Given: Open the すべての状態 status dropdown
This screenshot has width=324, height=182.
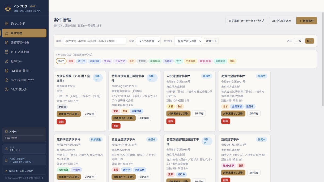Looking at the screenshot, I should (148, 41).
